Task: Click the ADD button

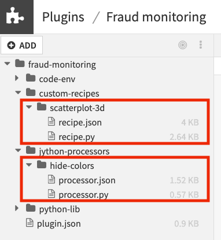Action: point(21,45)
